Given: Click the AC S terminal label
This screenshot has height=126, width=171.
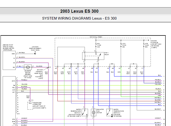Looking at the screenshot, I should pyautogui.click(x=13, y=81).
